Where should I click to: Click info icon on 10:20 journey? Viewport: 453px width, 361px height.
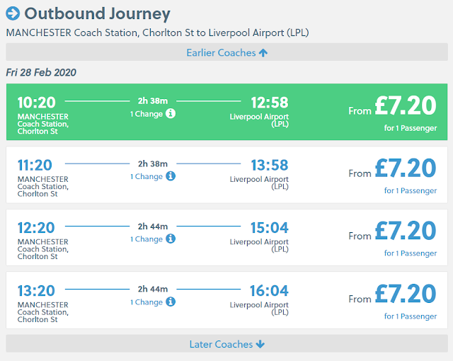coord(171,113)
